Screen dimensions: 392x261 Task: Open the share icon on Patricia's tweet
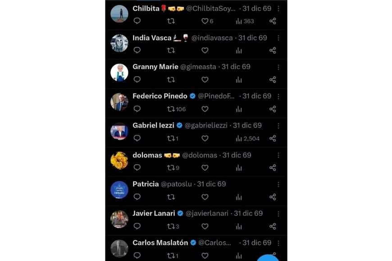pyautogui.click(x=273, y=196)
